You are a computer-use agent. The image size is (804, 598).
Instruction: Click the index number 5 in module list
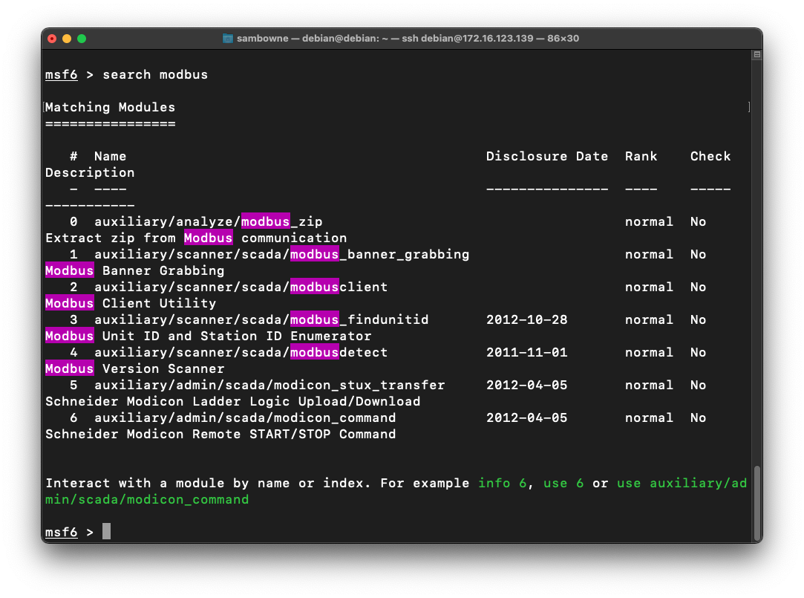[x=73, y=385]
